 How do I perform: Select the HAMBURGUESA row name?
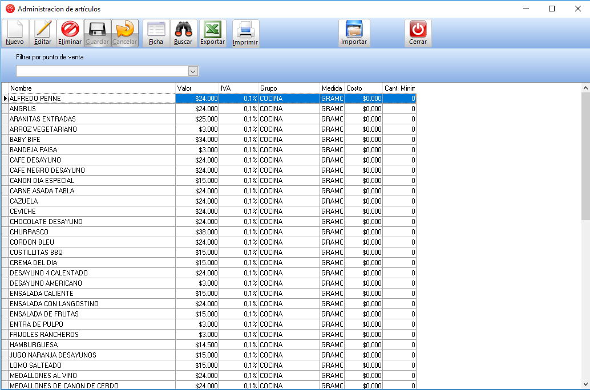[34, 345]
